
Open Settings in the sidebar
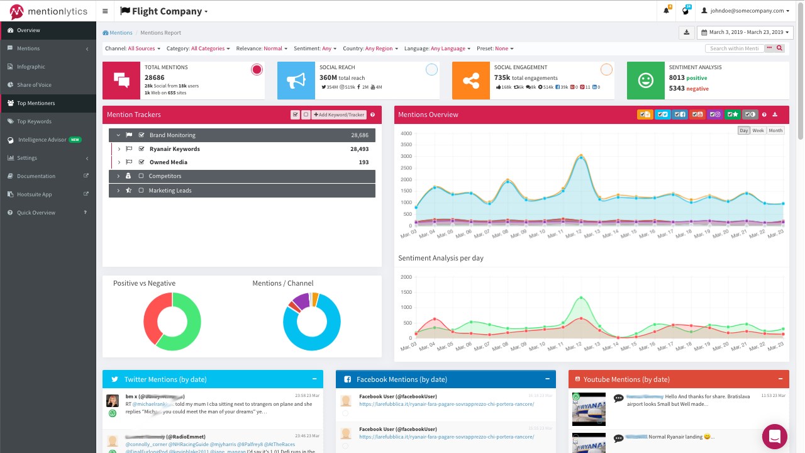click(x=48, y=158)
